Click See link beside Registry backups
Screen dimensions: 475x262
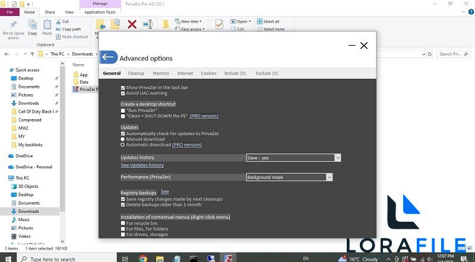coord(165,192)
